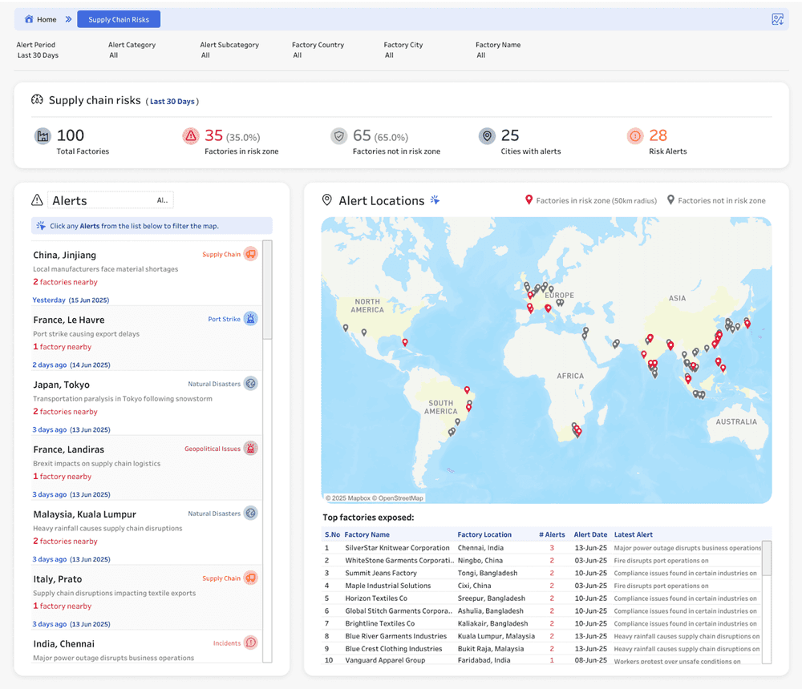This screenshot has width=802, height=689.
Task: Click the red warning triangle icon near 35
Action: pyautogui.click(x=191, y=136)
